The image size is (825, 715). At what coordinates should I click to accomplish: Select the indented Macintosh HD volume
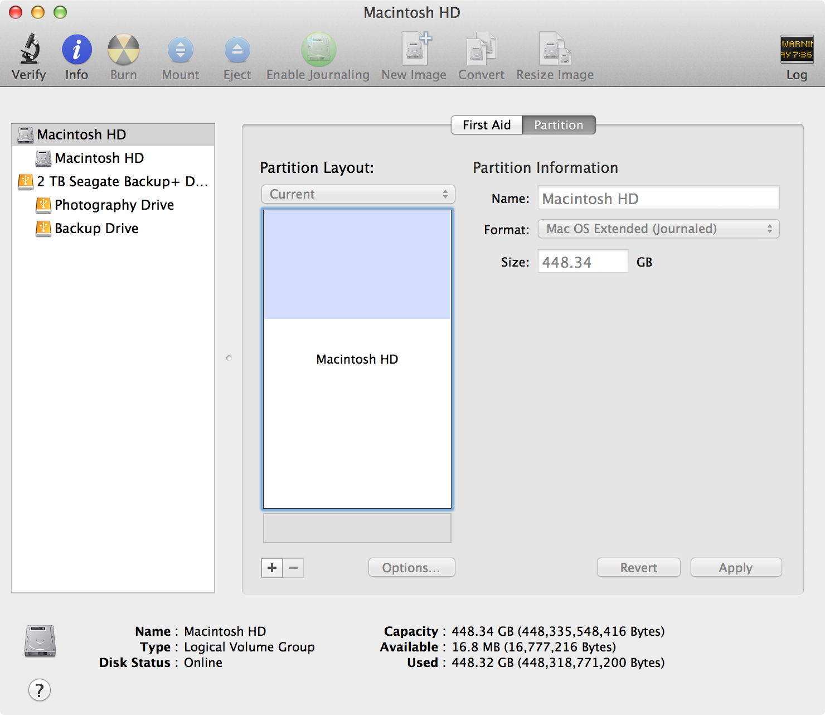pos(113,158)
